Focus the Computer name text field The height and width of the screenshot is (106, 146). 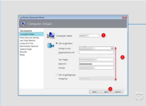89,36
